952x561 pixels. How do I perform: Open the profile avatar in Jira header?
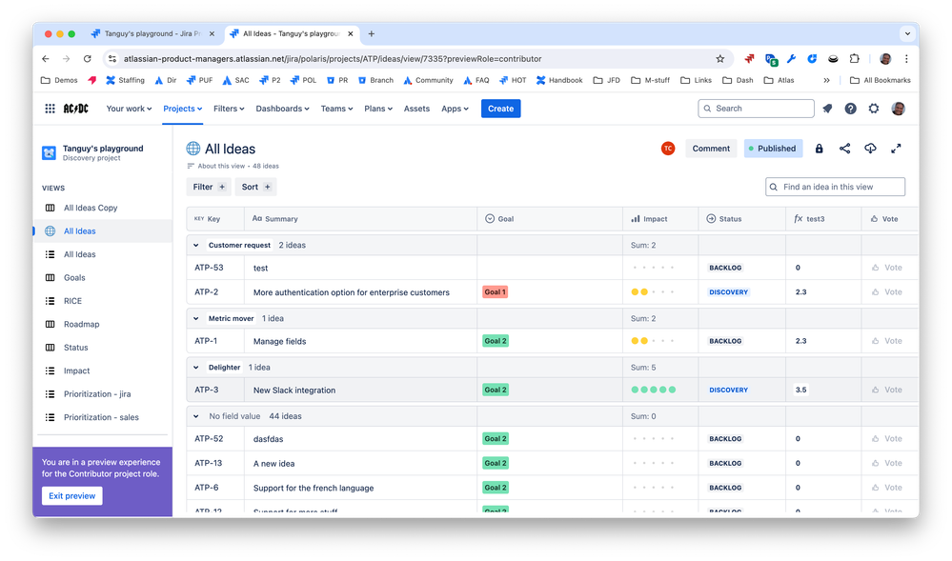coord(898,109)
